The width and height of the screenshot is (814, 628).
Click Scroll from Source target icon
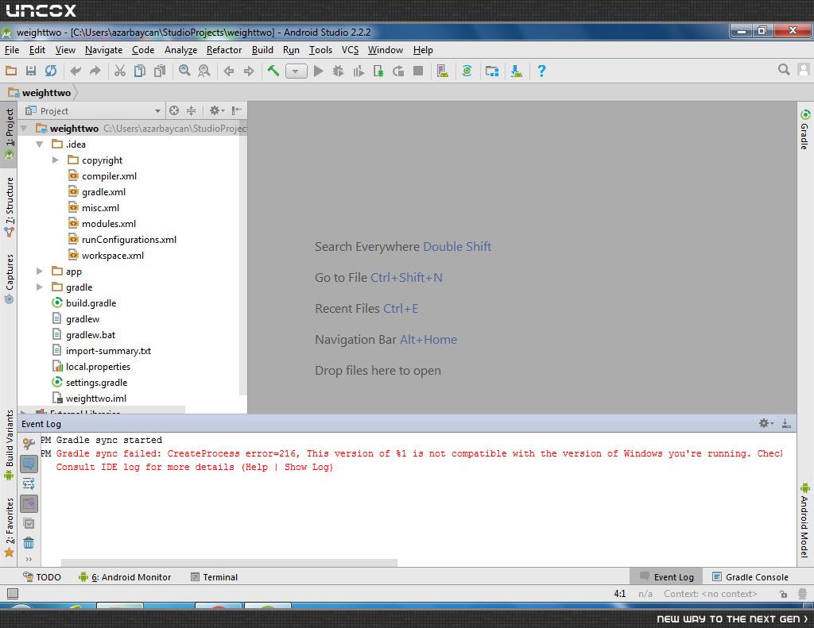pyautogui.click(x=174, y=110)
